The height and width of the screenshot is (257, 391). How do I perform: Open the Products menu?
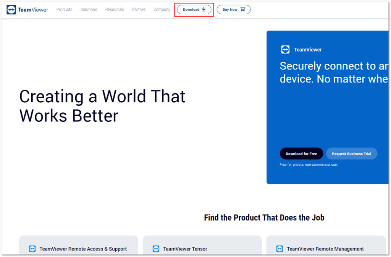coord(64,10)
